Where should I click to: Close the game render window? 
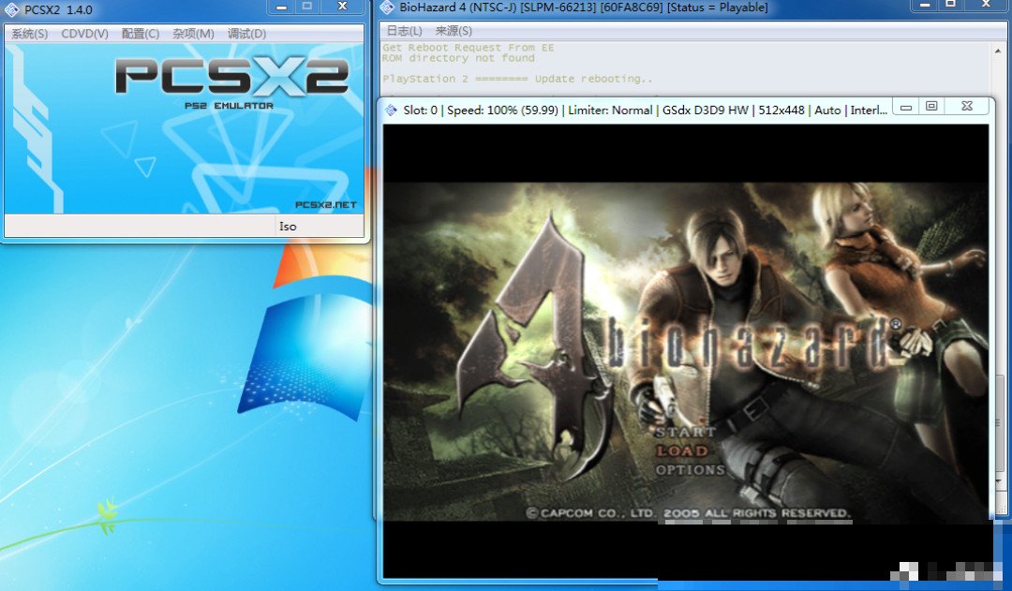[967, 107]
